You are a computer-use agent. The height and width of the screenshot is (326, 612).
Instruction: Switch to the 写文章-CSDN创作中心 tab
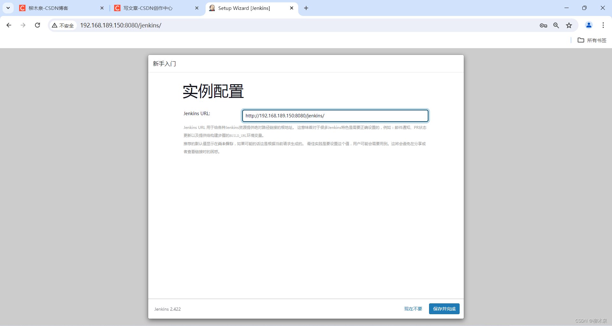point(156,8)
